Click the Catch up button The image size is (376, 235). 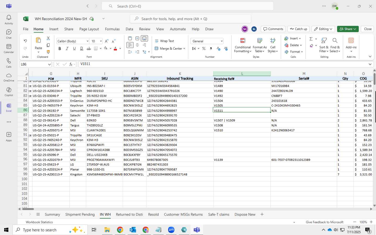pos(298,29)
